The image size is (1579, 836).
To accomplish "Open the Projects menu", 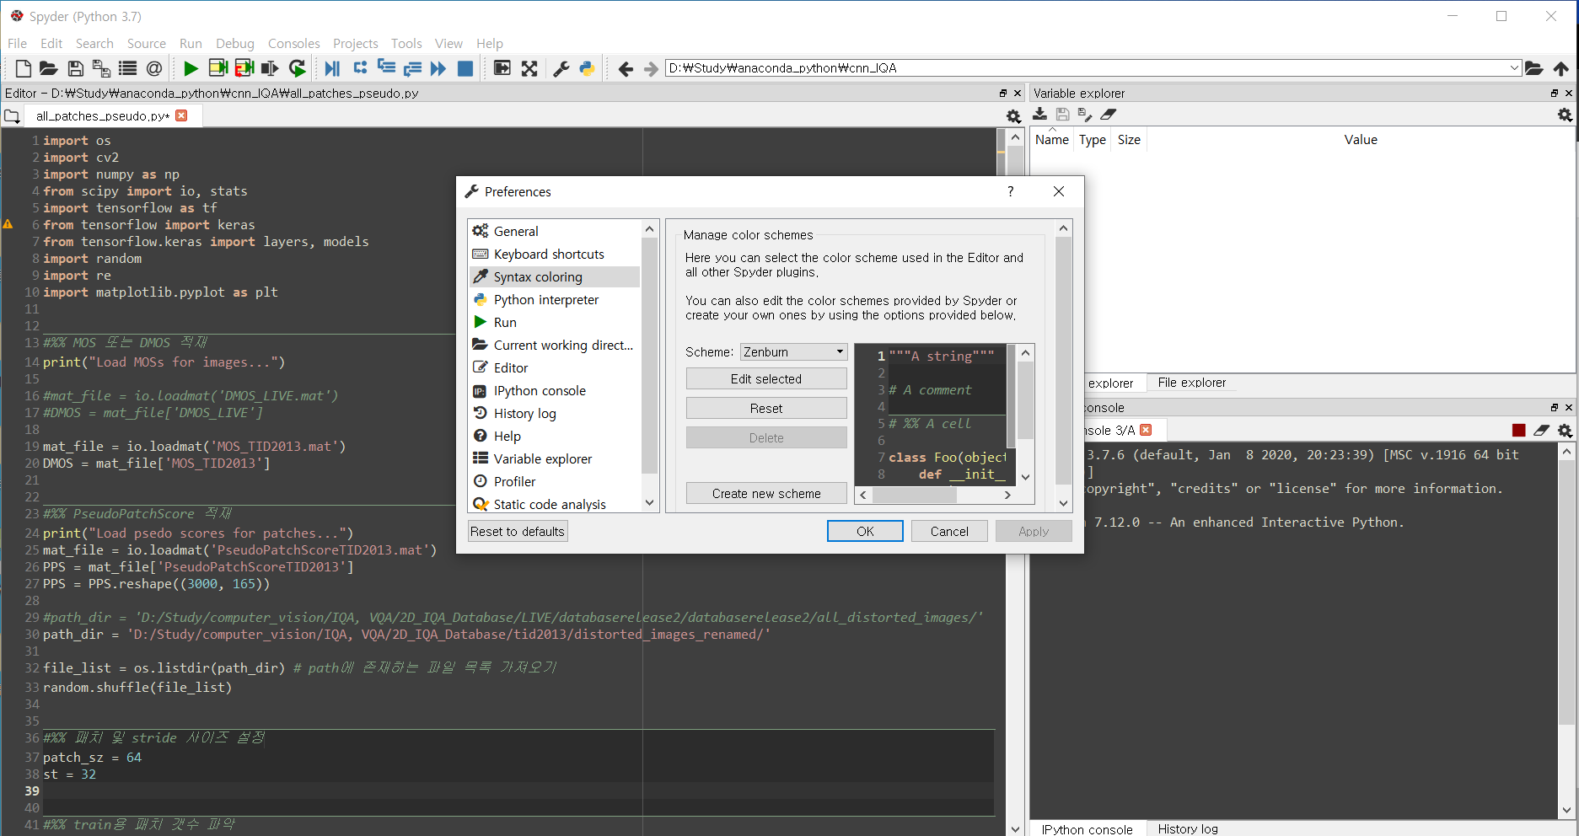I will pos(355,44).
